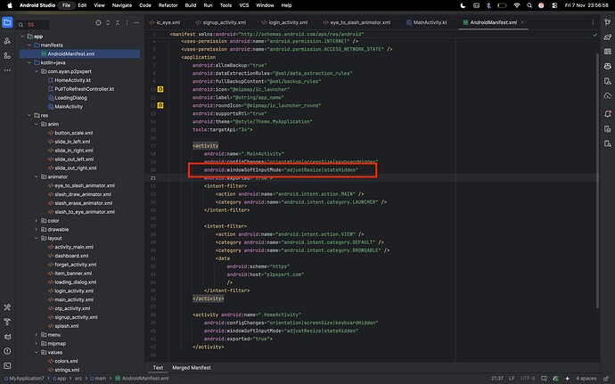Image resolution: width=615 pixels, height=384 pixels.
Task: Open the Device Explorer tool window
Action: click(608, 143)
